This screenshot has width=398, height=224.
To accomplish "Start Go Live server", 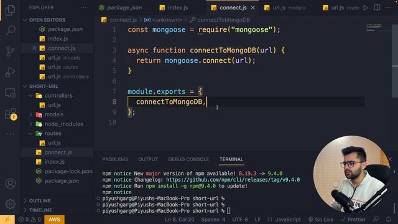I will pyautogui.click(x=321, y=220).
